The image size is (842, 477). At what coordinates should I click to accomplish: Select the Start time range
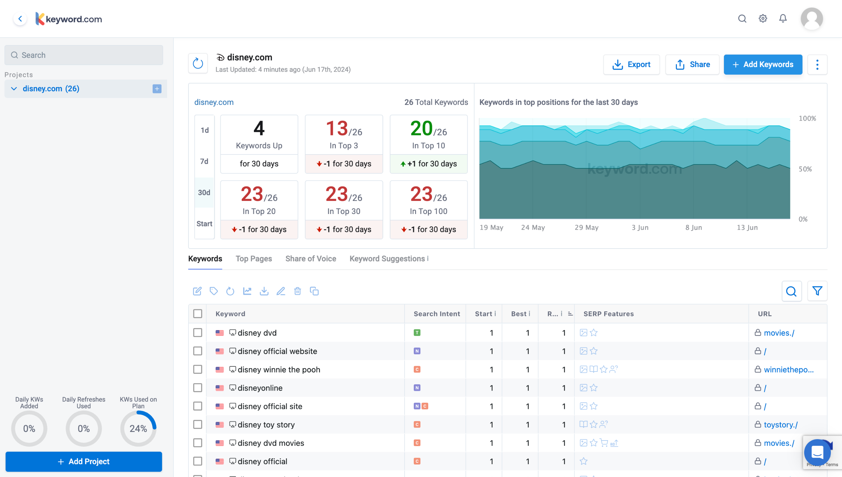pyautogui.click(x=205, y=224)
